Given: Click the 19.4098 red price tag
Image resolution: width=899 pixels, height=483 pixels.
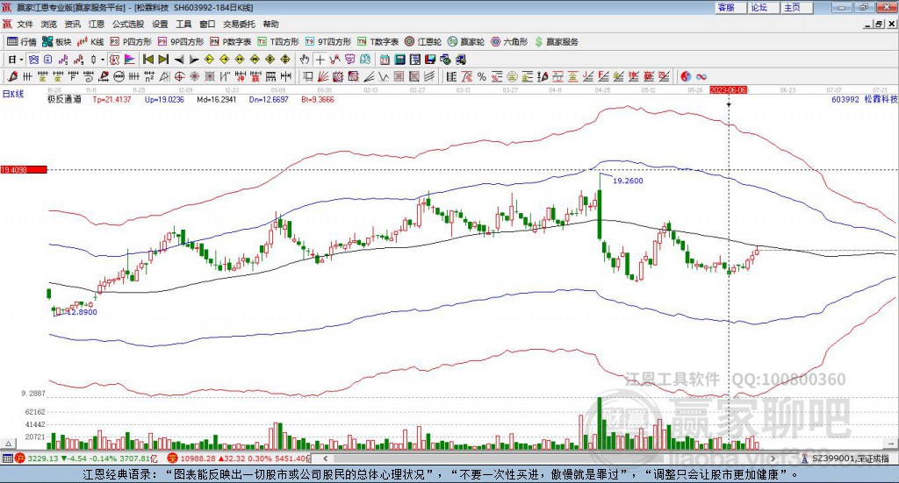Looking at the screenshot, I should click(x=24, y=170).
